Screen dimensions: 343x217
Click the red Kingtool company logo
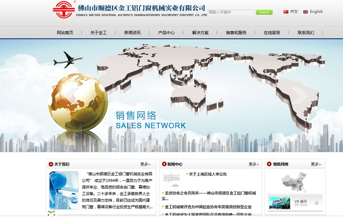coord(64,10)
